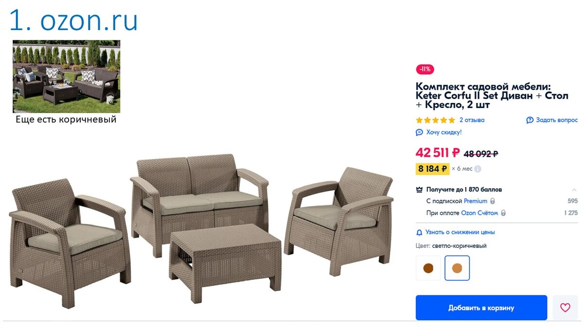Add item with Добавить в корзину
Image resolution: width=583 pixels, height=328 pixels.
(x=481, y=308)
